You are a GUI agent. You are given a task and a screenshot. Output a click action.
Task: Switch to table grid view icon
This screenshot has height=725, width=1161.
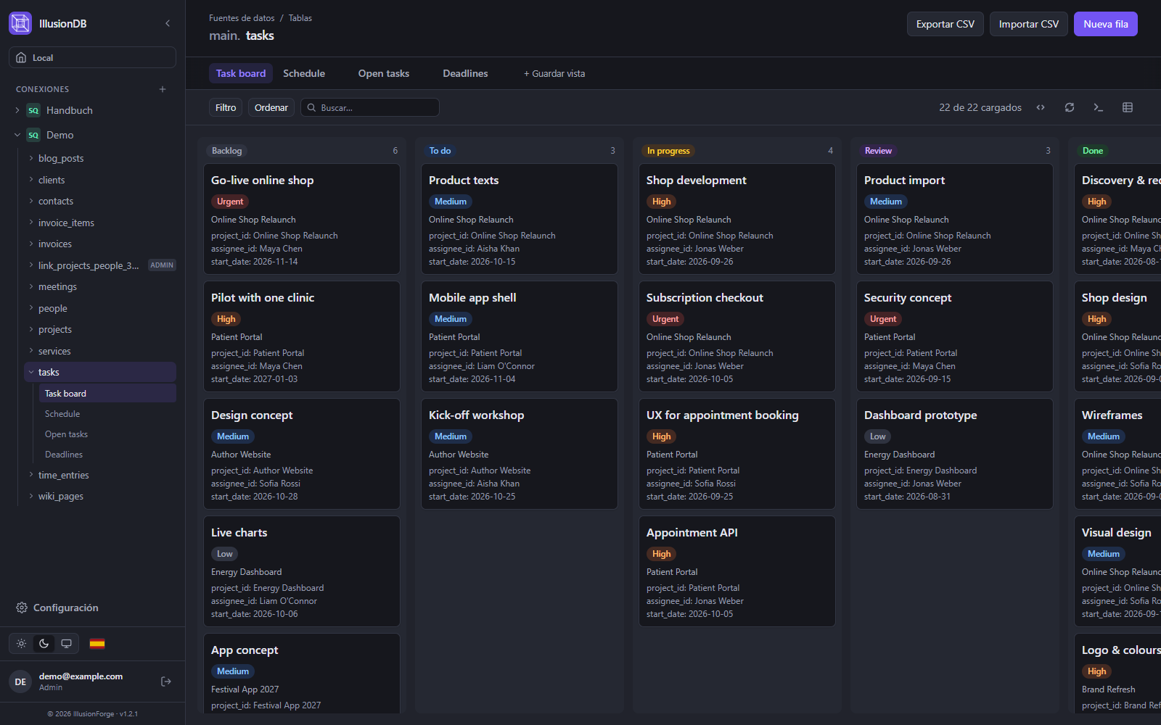coord(1128,107)
